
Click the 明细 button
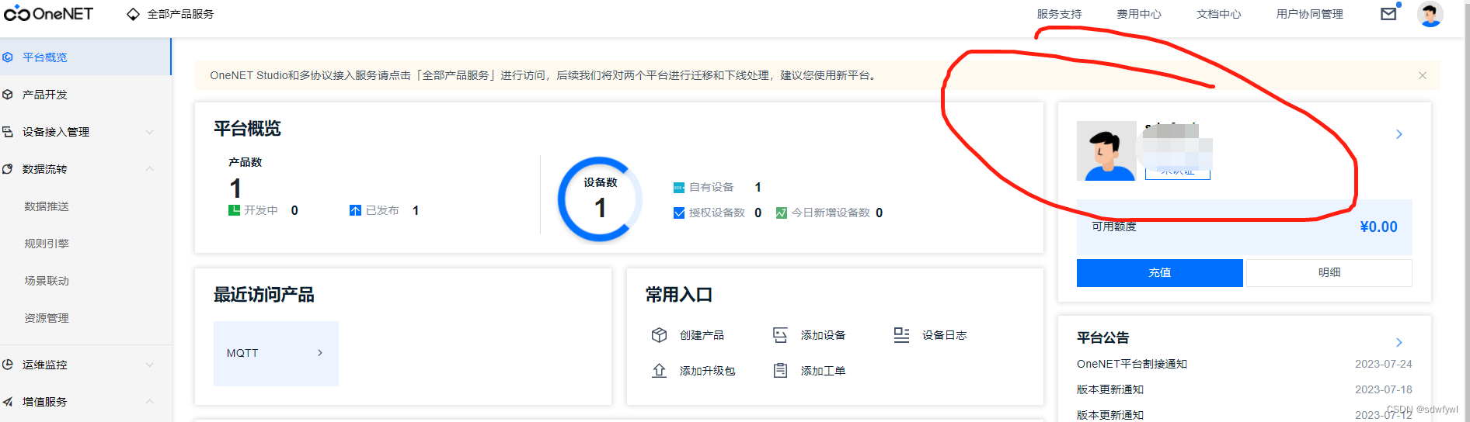[1329, 273]
